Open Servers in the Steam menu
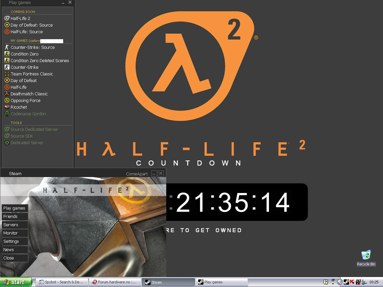 pos(14,225)
